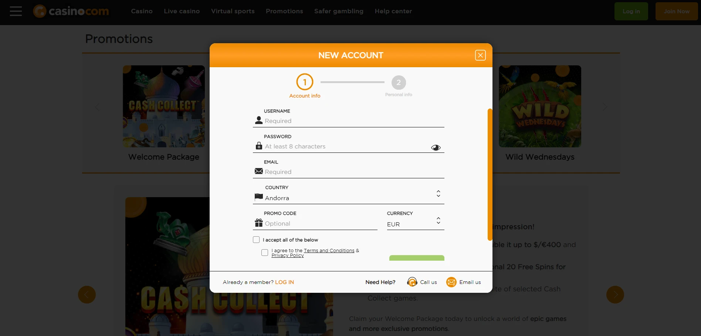Screen dimensions: 701x336
Task: Click the Call us link
Action: [x=429, y=282]
